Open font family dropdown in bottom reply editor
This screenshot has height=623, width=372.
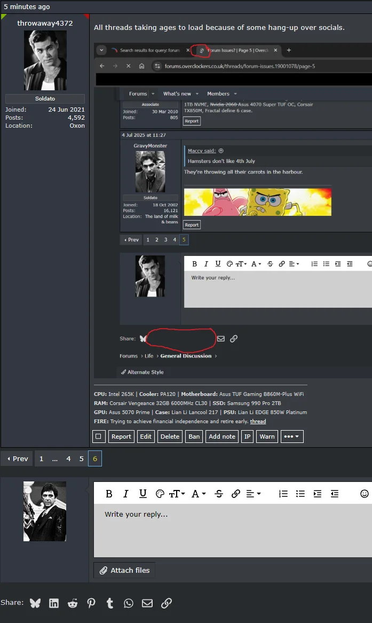coord(199,494)
